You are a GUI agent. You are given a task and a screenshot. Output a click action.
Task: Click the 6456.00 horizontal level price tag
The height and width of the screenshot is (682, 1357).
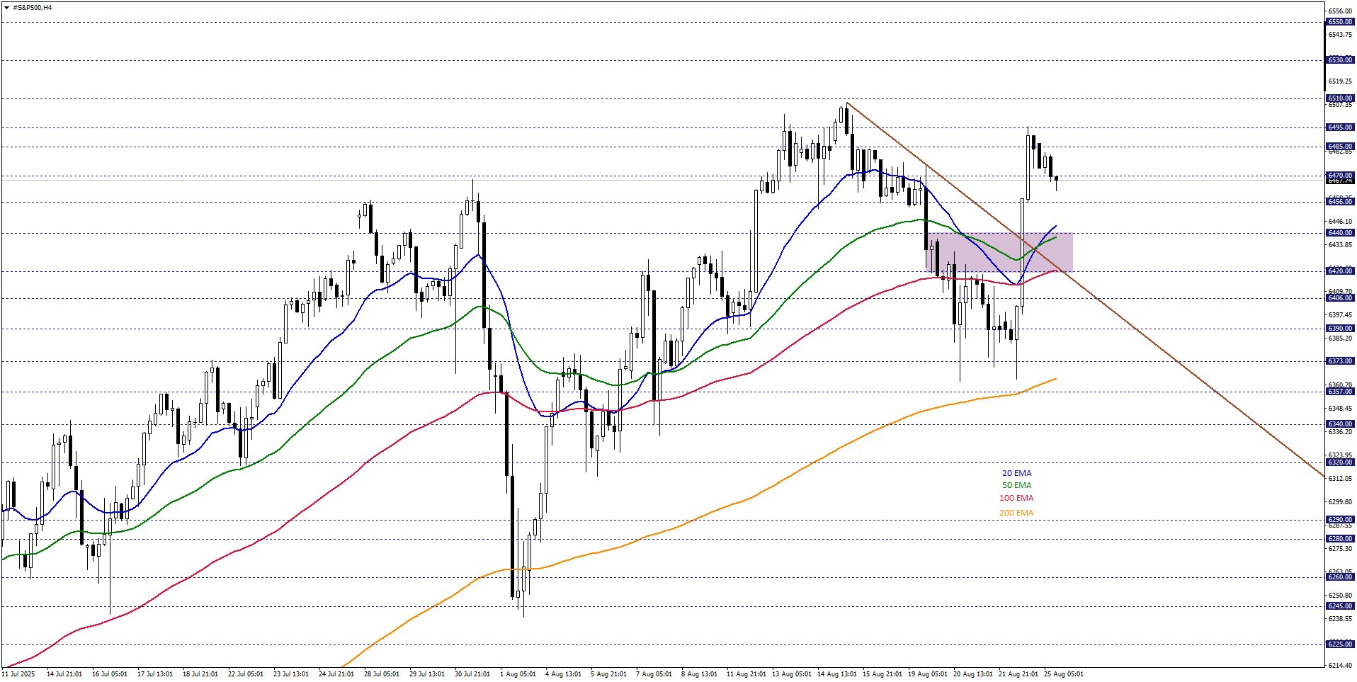click(1340, 202)
